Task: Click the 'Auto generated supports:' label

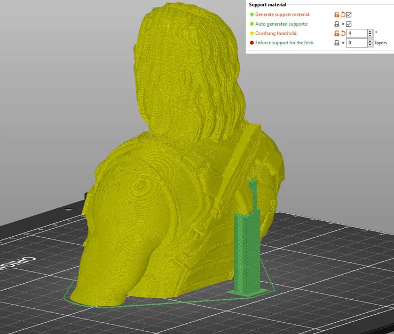Action: coord(281,24)
